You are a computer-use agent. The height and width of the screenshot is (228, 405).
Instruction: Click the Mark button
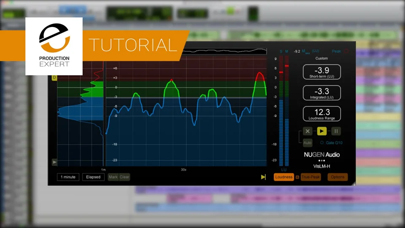pos(113,177)
